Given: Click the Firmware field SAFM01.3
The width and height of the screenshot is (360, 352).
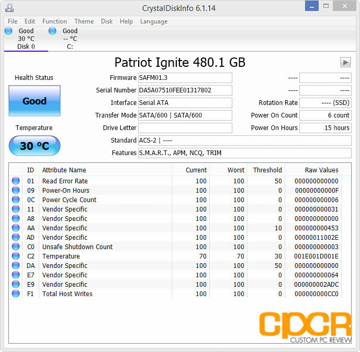Looking at the screenshot, I should pyautogui.click(x=185, y=78).
